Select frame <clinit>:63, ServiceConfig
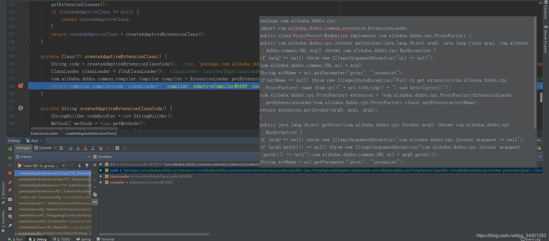549x241 pixels. [53, 197]
